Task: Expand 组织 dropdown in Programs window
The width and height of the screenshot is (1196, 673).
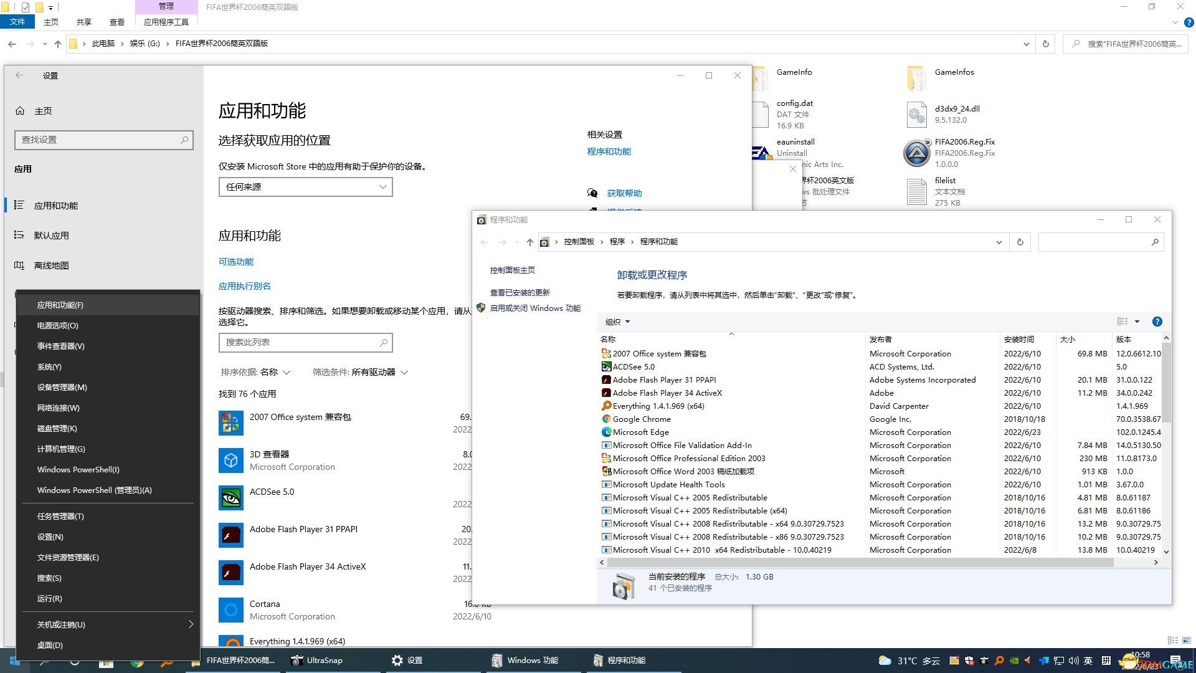Action: (617, 322)
